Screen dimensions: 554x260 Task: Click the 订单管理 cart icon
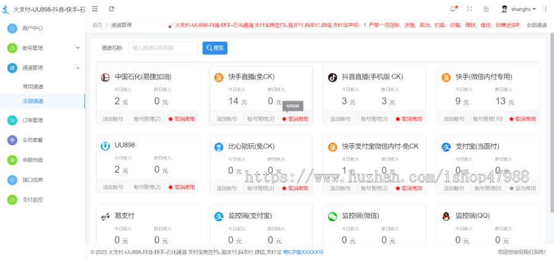click(x=12, y=120)
